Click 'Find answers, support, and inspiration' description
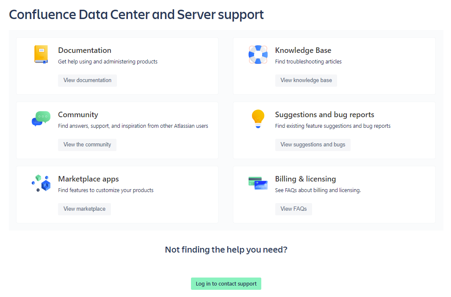 (x=133, y=126)
